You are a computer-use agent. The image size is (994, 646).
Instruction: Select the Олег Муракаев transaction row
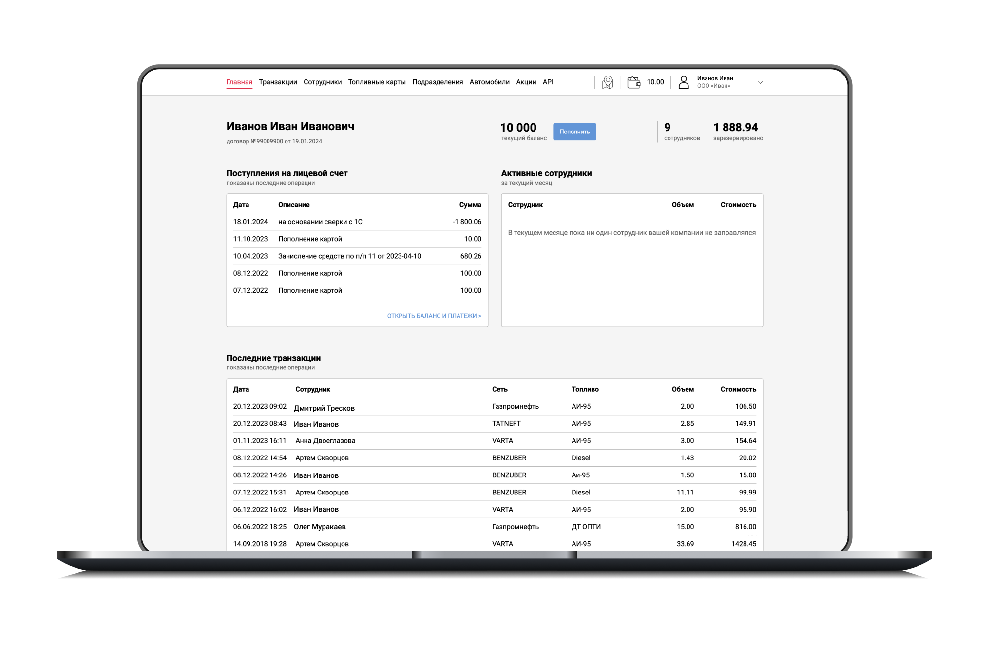click(x=320, y=527)
